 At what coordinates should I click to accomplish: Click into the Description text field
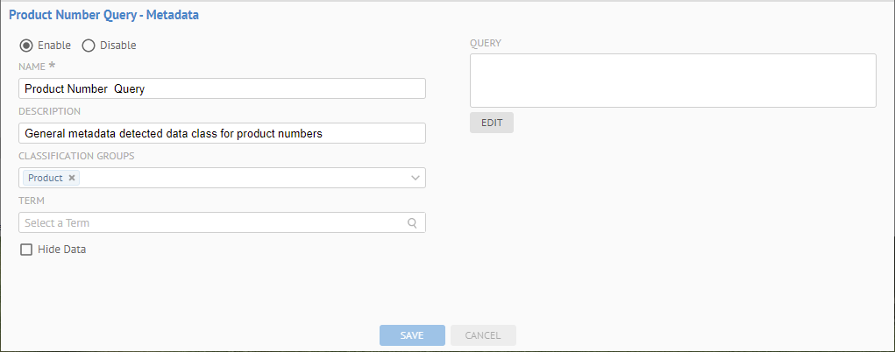221,133
